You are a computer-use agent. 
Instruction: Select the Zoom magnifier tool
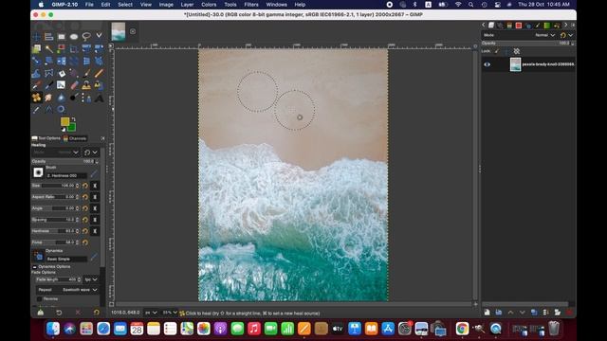61,110
